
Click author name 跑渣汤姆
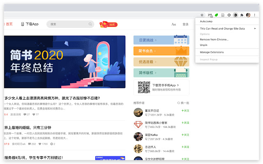[16, 114]
